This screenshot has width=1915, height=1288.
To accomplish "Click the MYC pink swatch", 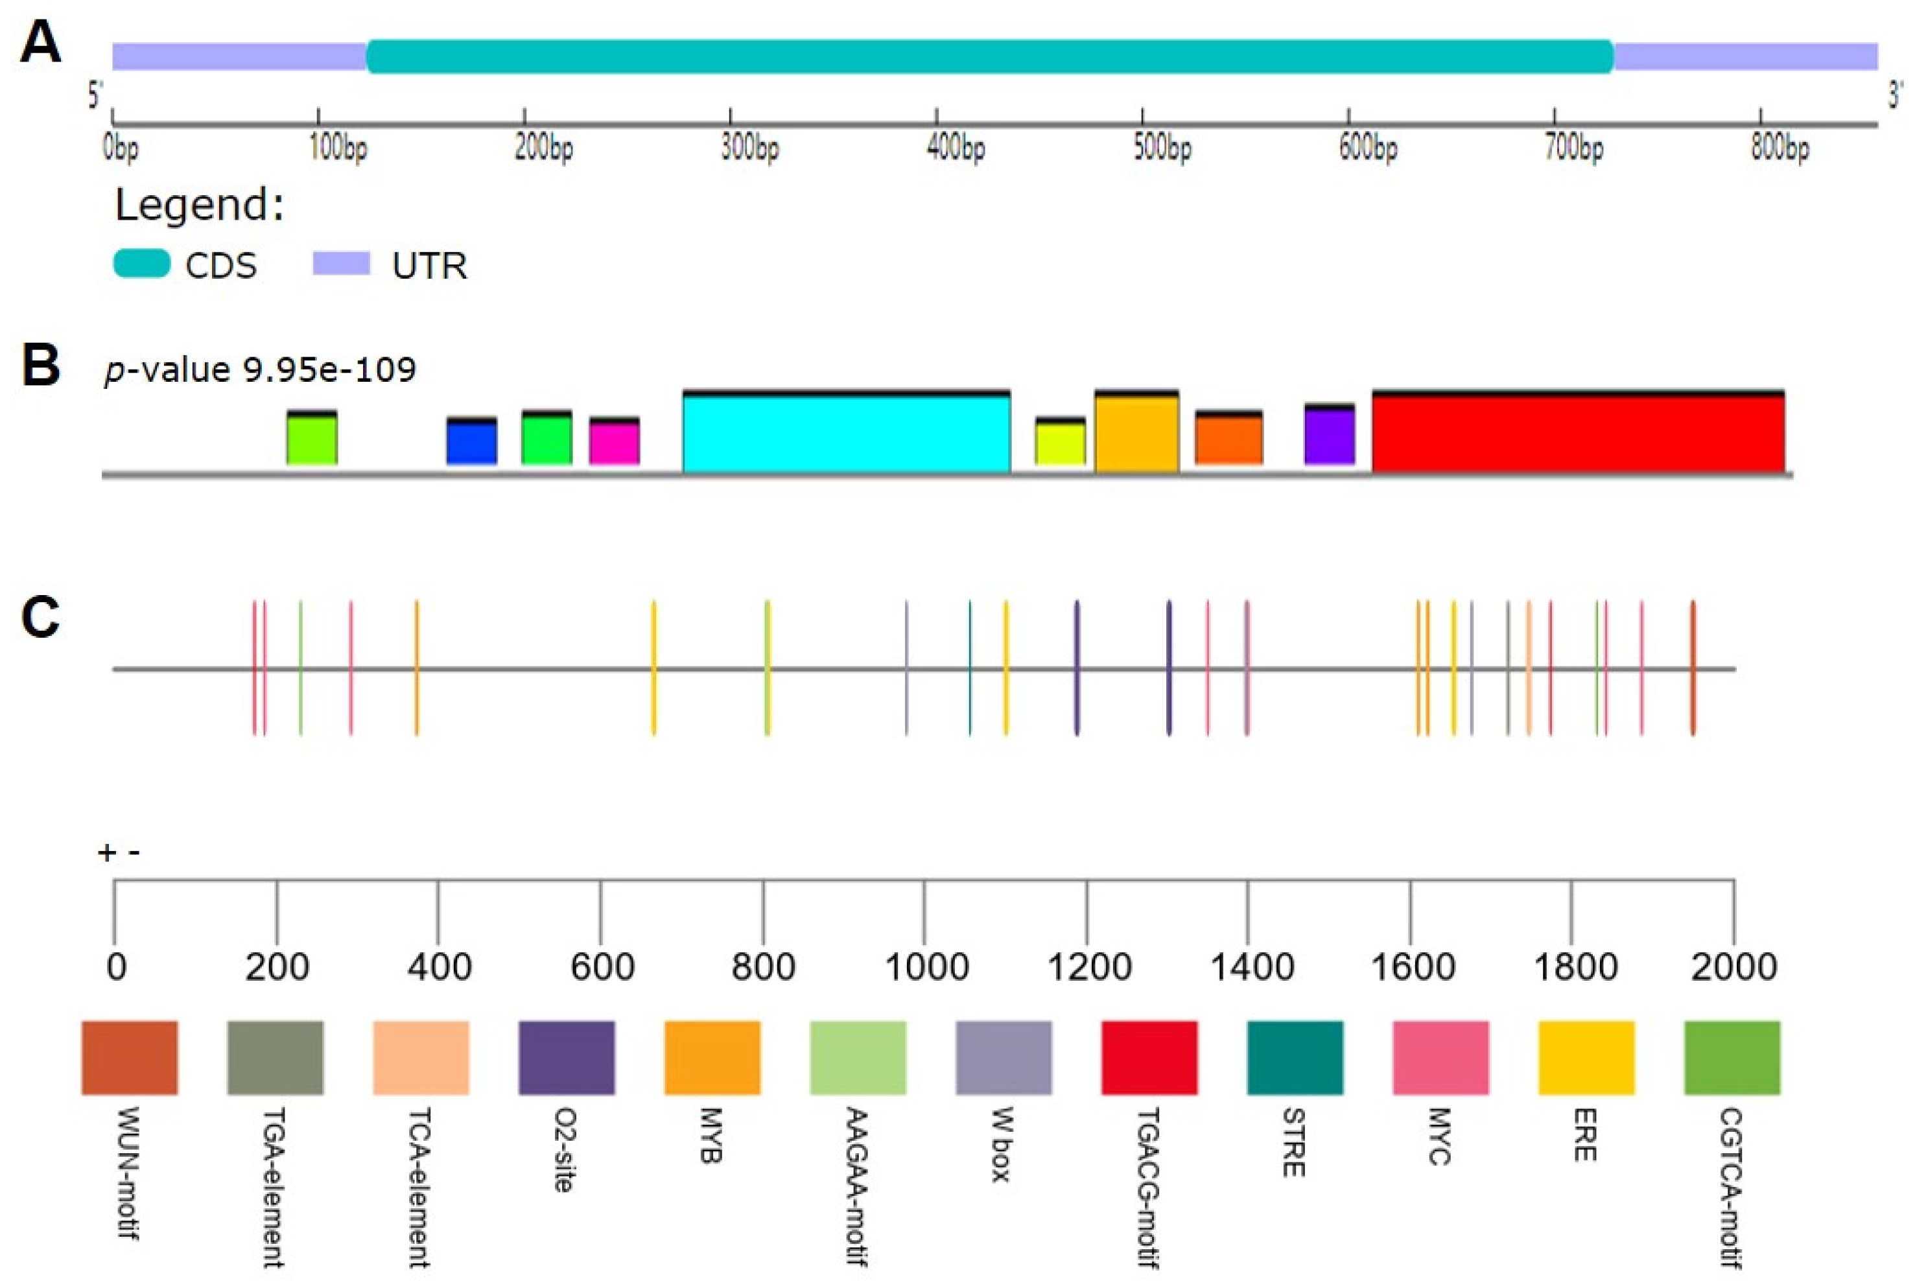I will coord(1440,1057).
